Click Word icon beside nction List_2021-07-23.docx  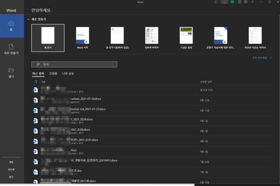pos(35,111)
